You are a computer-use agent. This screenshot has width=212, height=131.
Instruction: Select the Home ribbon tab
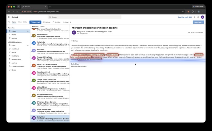click(x=14, y=22)
